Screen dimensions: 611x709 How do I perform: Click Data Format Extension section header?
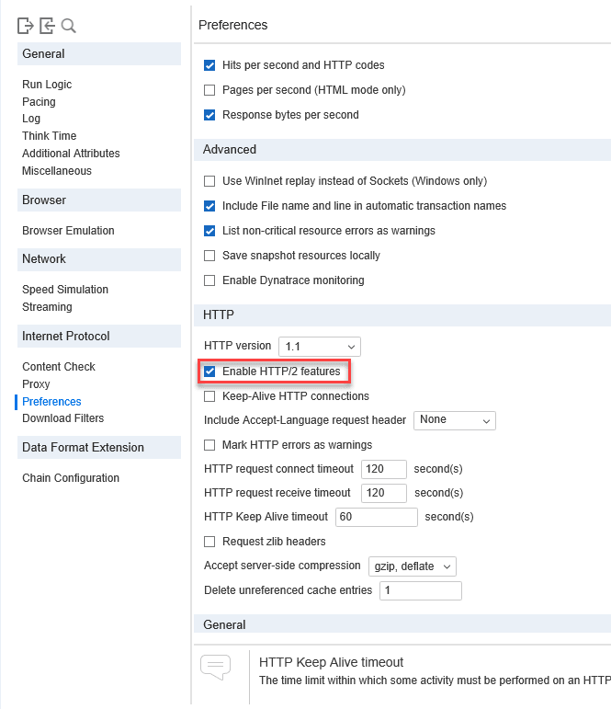[x=99, y=448]
